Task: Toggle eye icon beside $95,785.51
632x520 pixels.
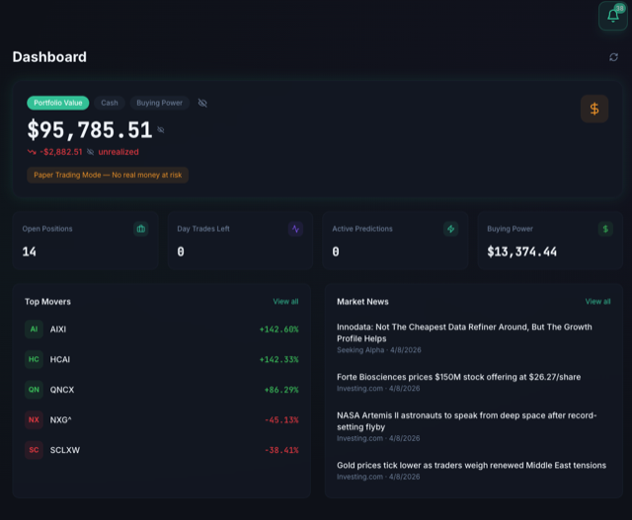Action: (161, 129)
